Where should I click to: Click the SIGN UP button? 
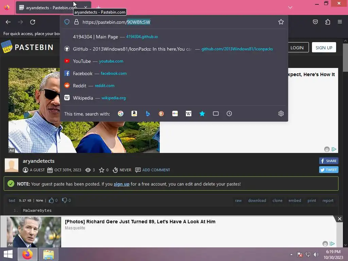(x=324, y=48)
